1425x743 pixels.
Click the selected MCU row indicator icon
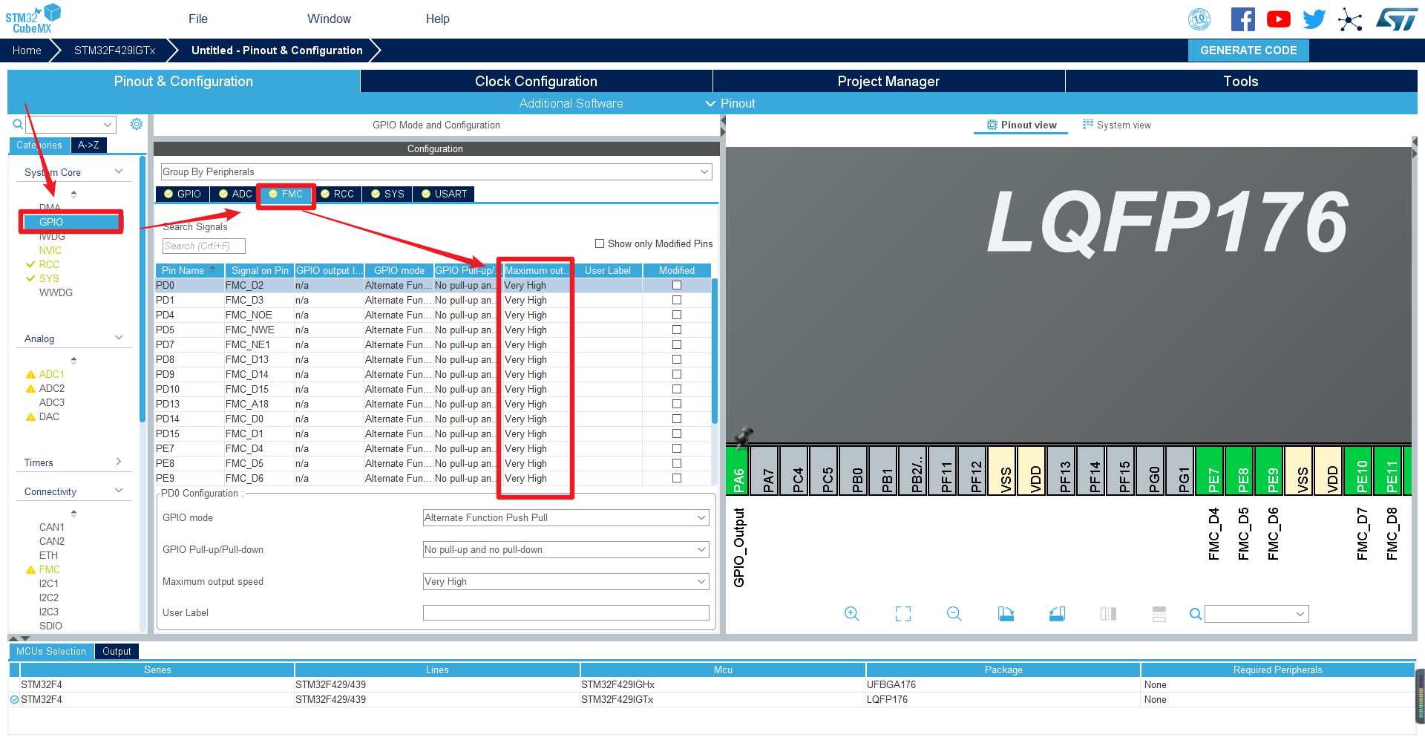click(14, 699)
